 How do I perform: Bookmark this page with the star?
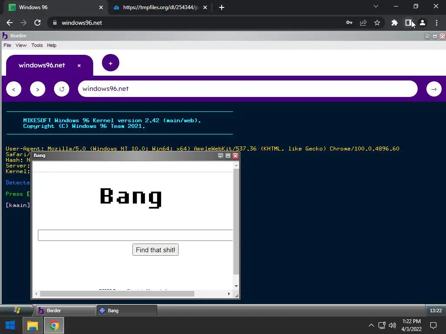(x=377, y=23)
